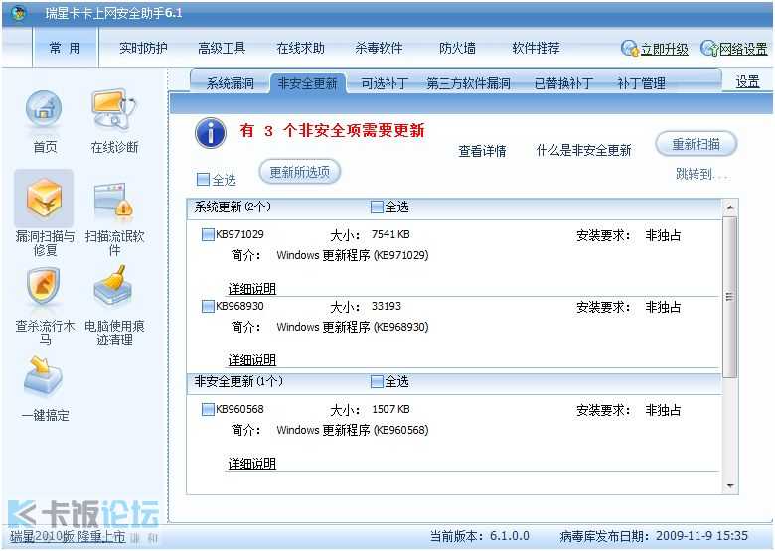Select the 漏洞扫描与修复 icon
Viewport: 775px width, 551px height.
44,199
